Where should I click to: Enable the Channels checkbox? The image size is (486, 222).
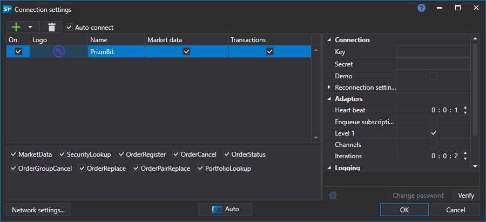(x=434, y=144)
